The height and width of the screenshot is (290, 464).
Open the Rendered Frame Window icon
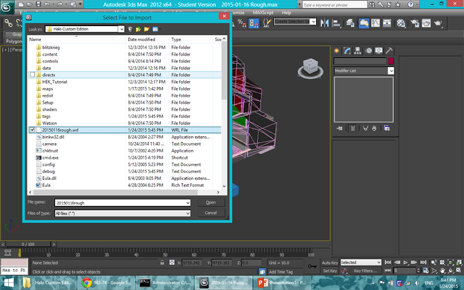click(426, 23)
